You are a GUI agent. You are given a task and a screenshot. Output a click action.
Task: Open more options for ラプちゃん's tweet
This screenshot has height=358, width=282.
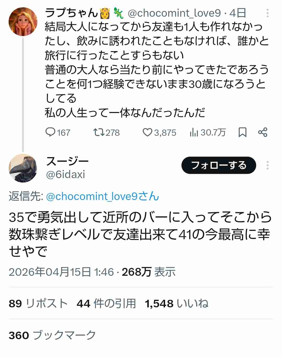click(x=267, y=13)
